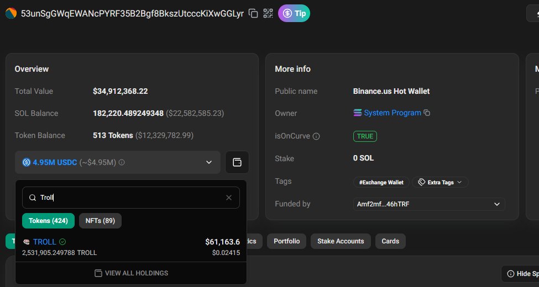Click into the Troll token search field
This screenshot has width=539, height=287.
pyautogui.click(x=131, y=198)
